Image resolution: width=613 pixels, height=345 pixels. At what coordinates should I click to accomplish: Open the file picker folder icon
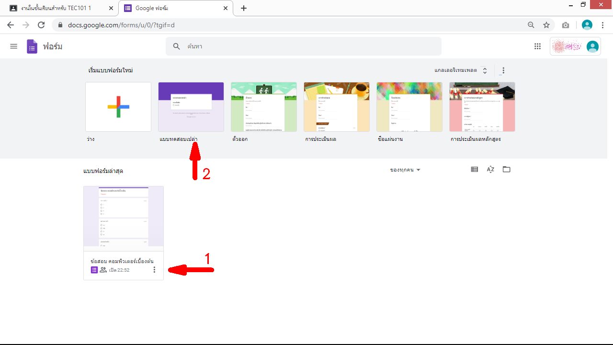(506, 170)
